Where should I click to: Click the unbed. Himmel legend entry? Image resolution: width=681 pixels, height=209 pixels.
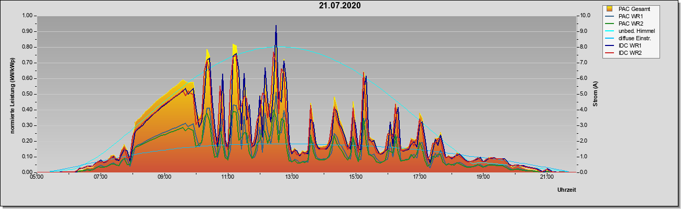tap(631, 31)
